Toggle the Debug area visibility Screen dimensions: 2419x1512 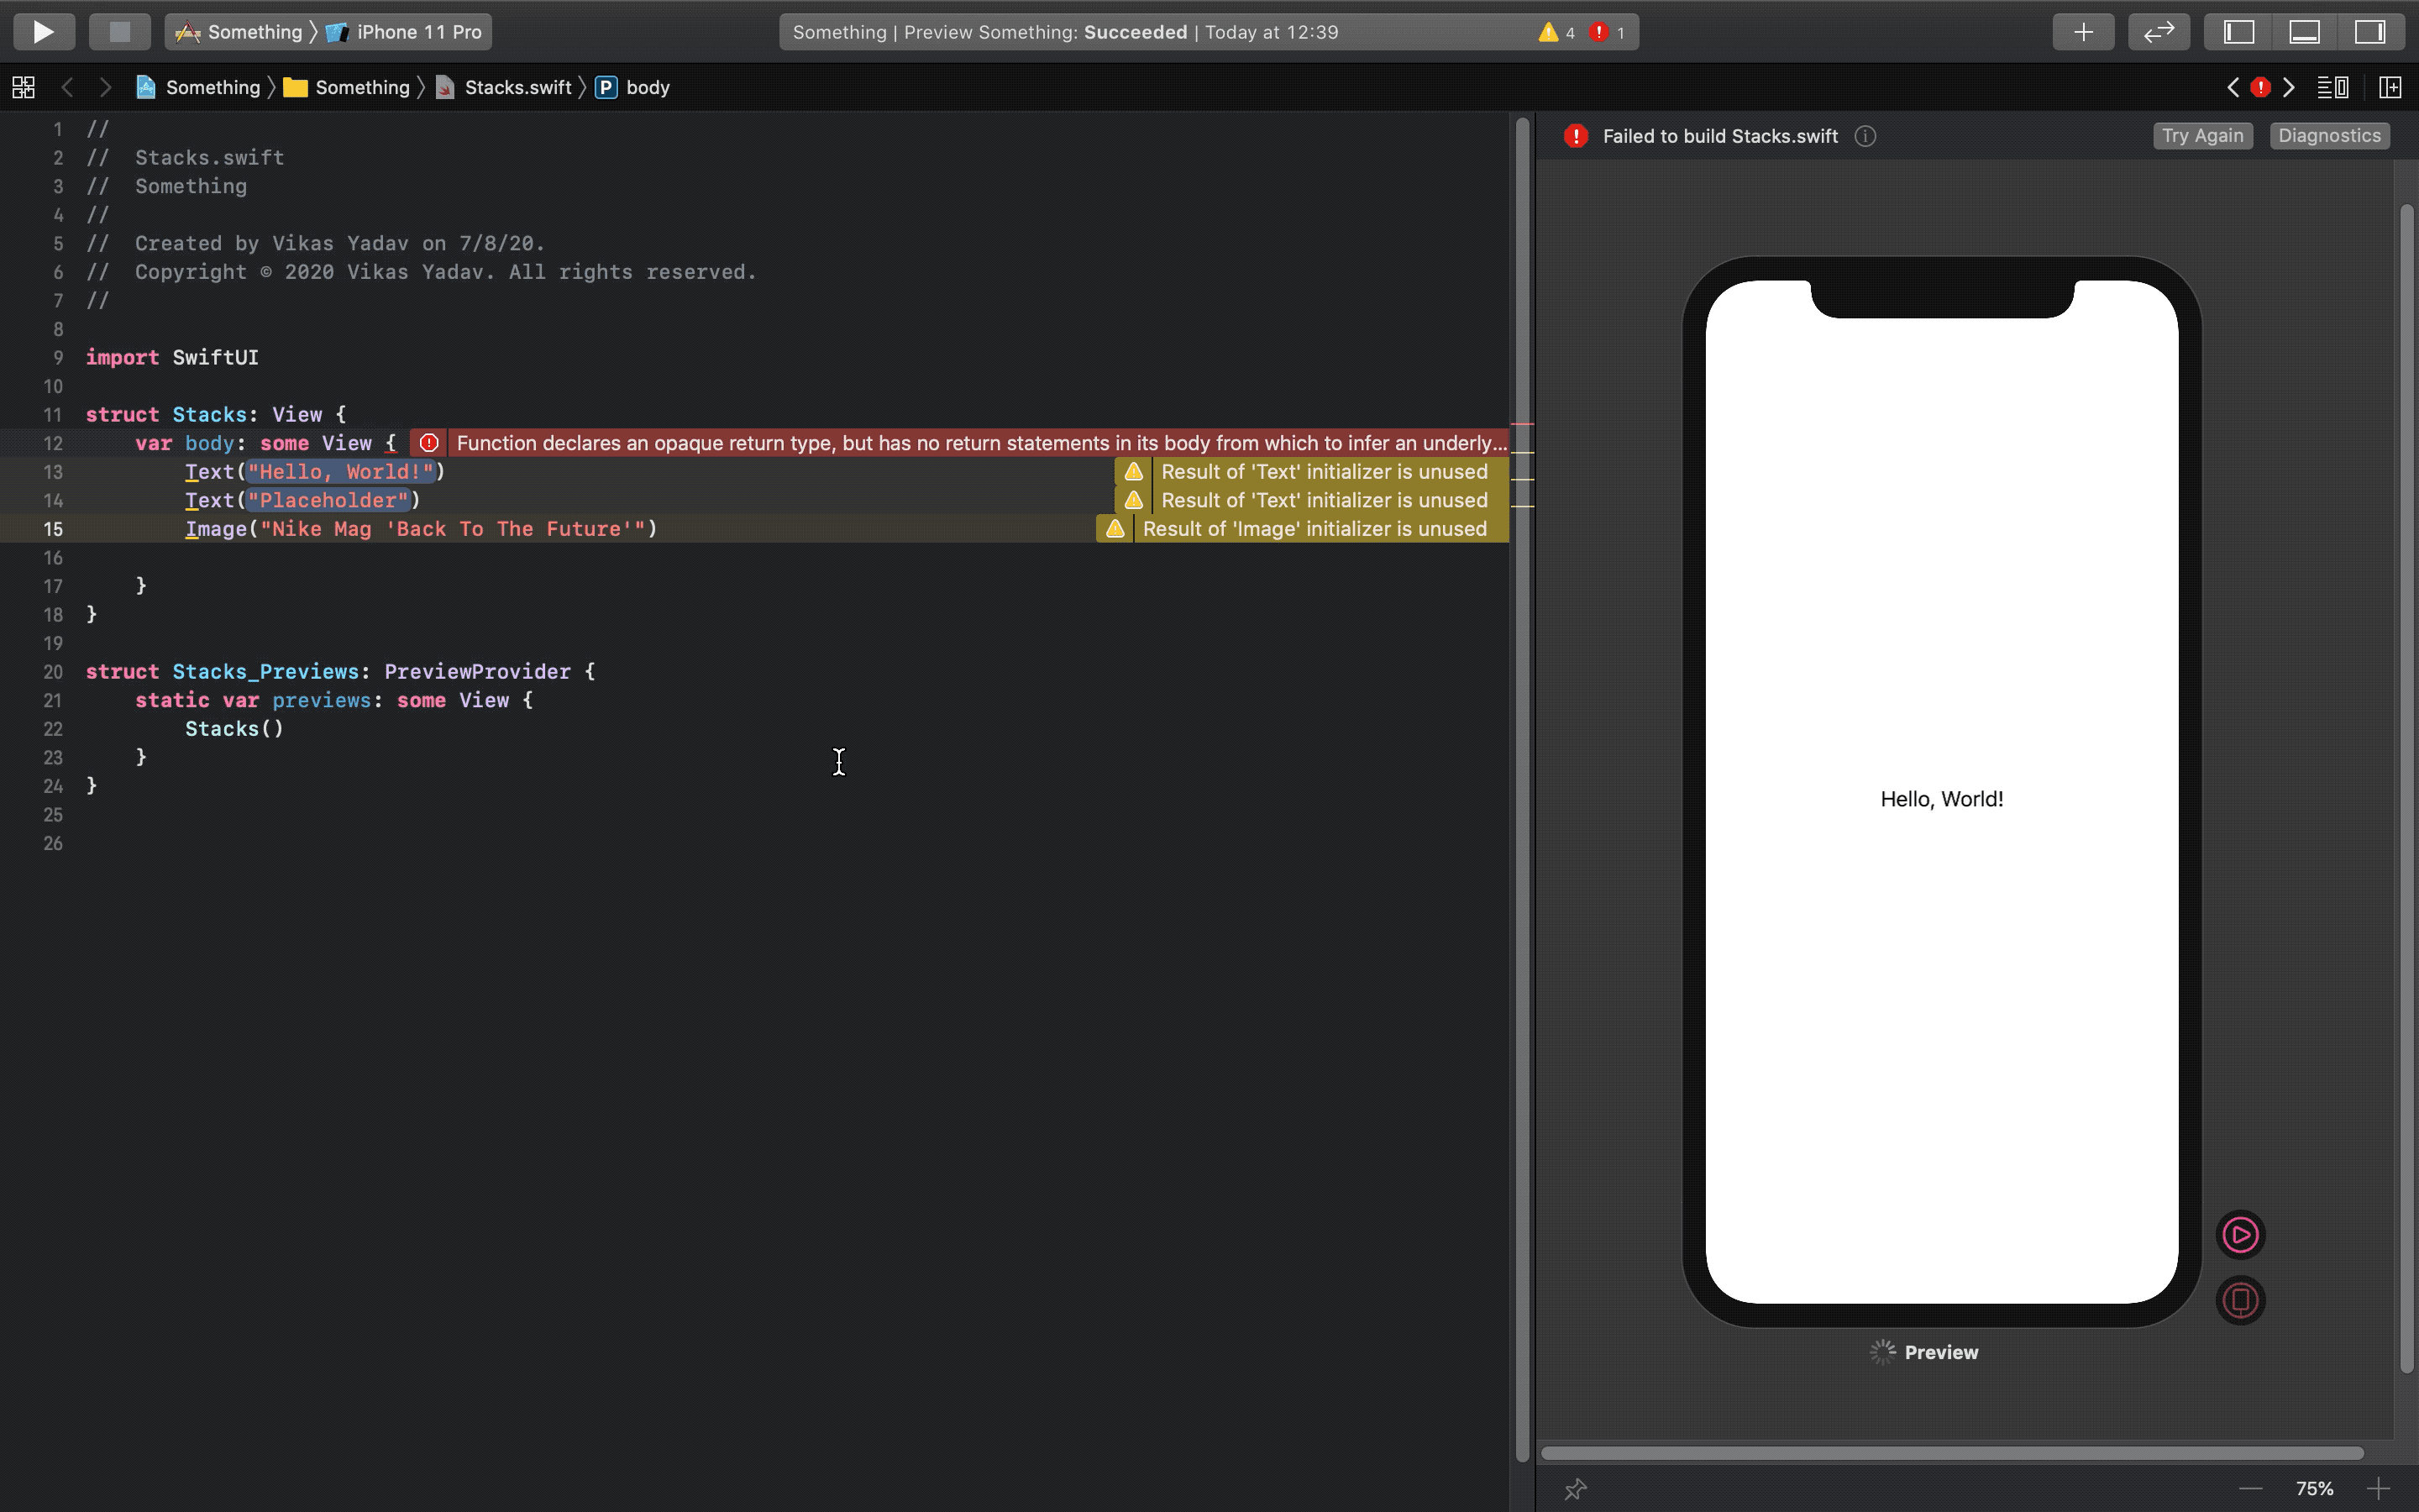[x=2304, y=31]
